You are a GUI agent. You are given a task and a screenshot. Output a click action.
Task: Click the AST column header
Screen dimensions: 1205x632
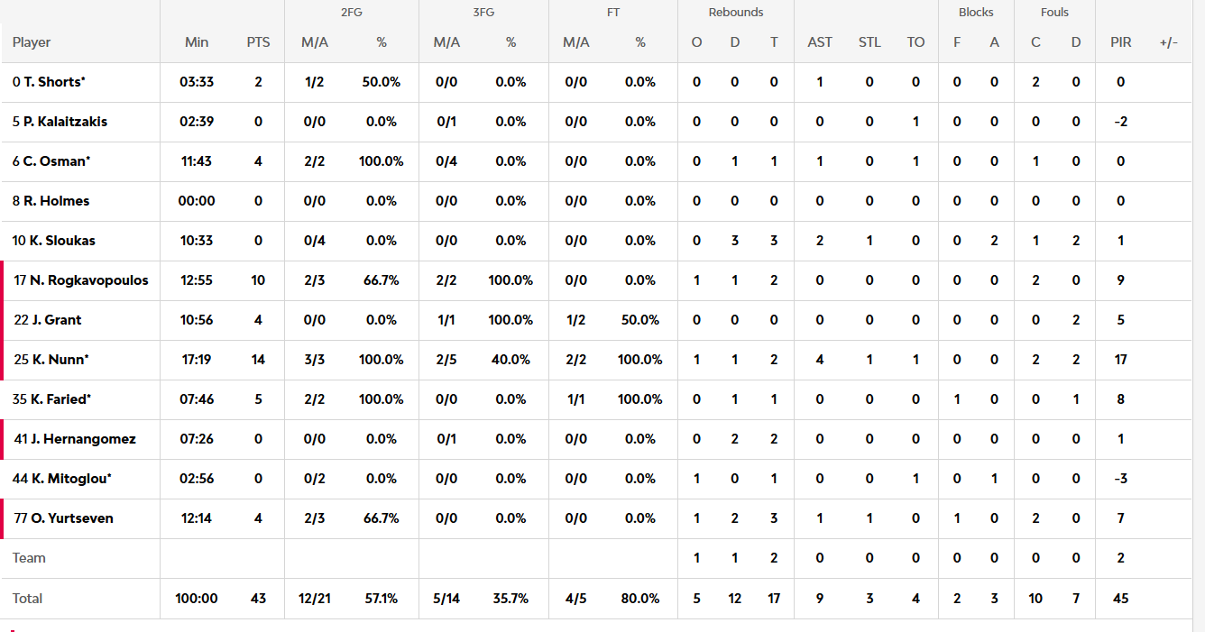pyautogui.click(x=820, y=42)
